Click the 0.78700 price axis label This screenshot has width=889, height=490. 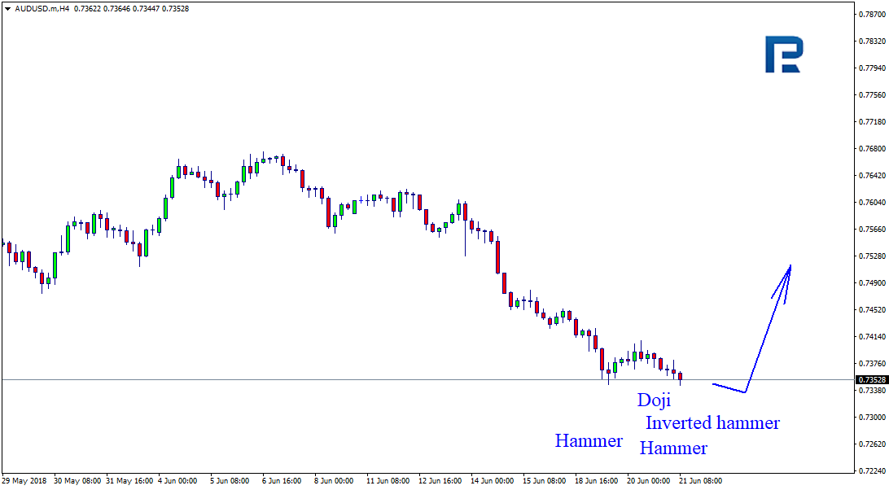point(870,14)
